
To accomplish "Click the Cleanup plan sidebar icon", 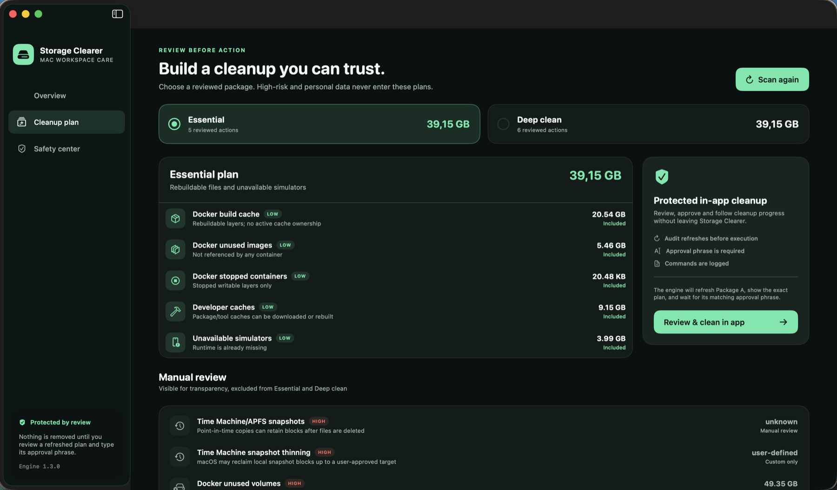I will [22, 122].
